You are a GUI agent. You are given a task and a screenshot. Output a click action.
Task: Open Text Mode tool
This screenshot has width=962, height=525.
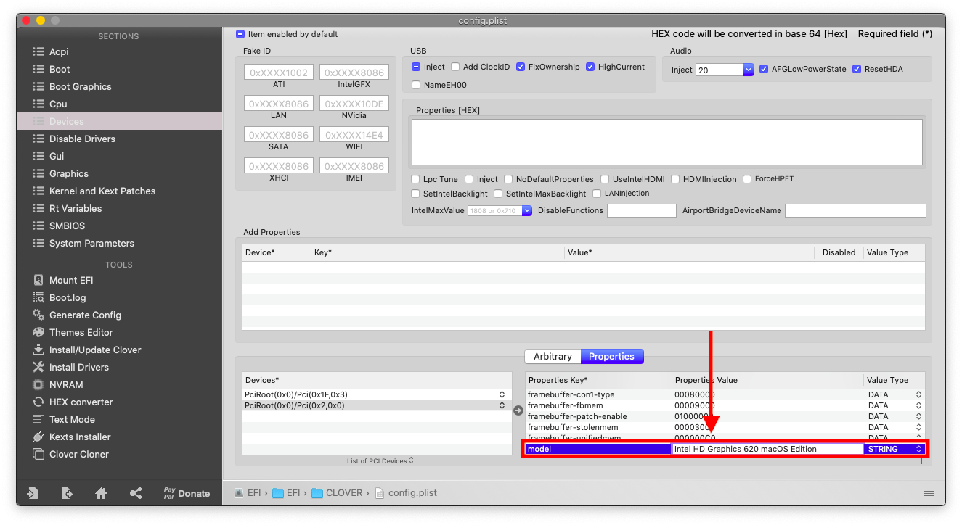coord(64,419)
